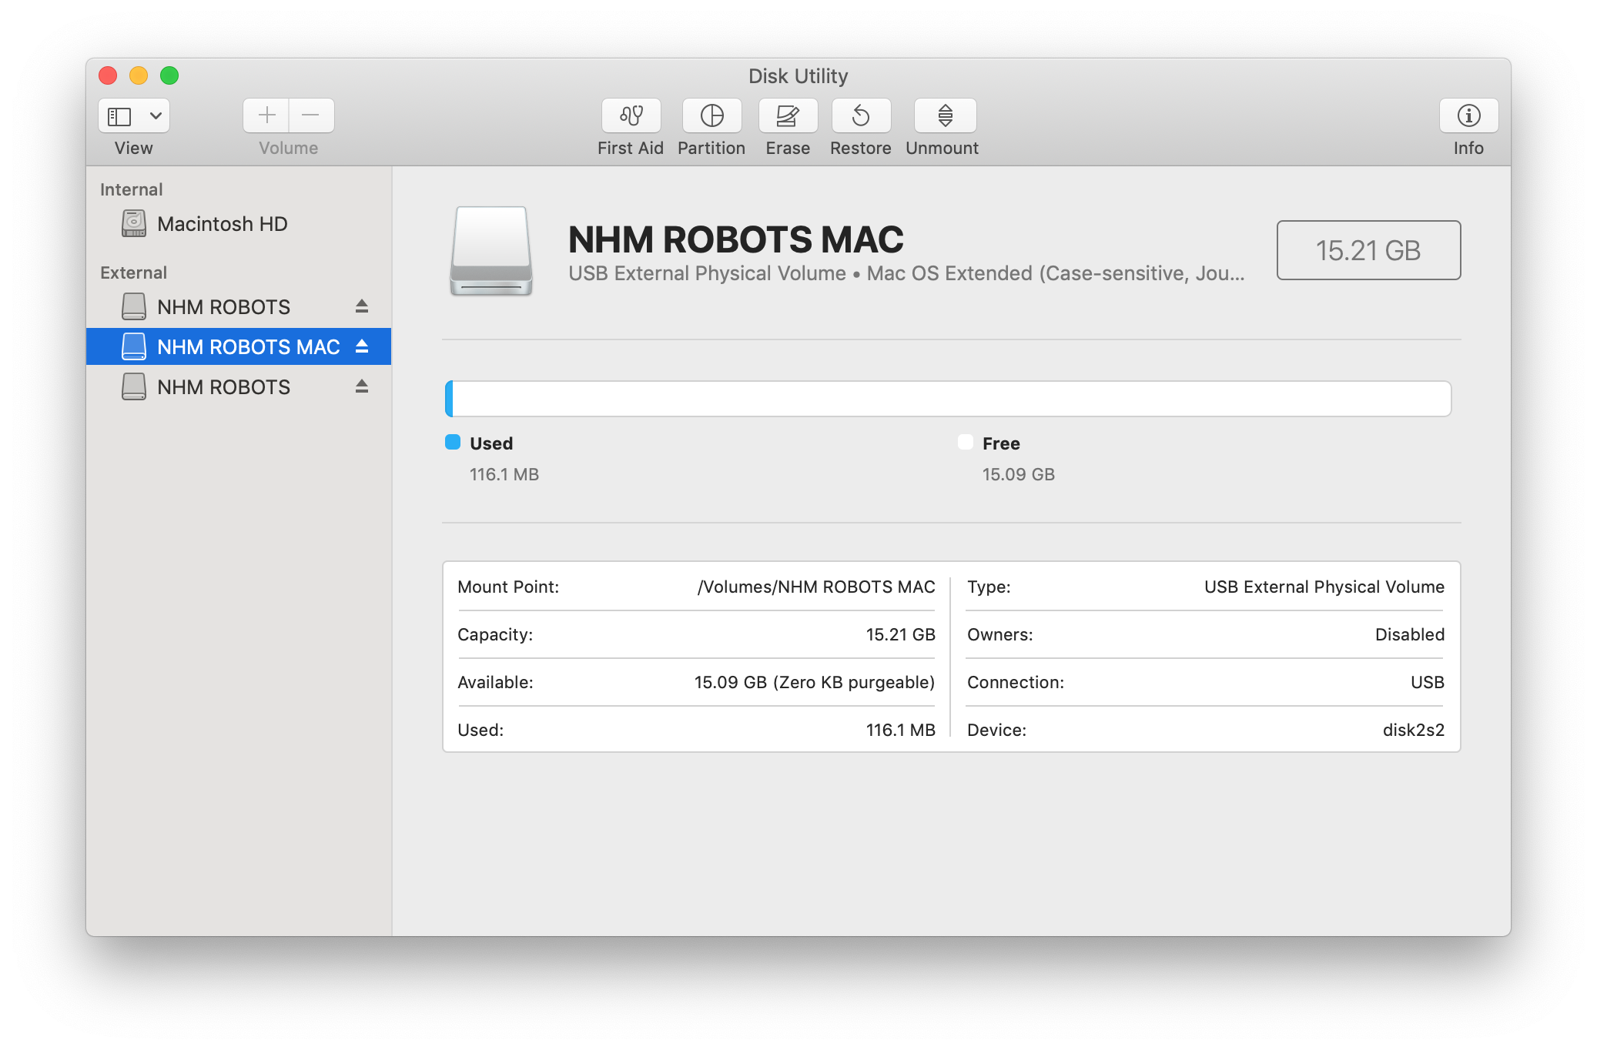This screenshot has height=1050, width=1597.
Task: Toggle the sidebar View icon
Action: coord(119,116)
